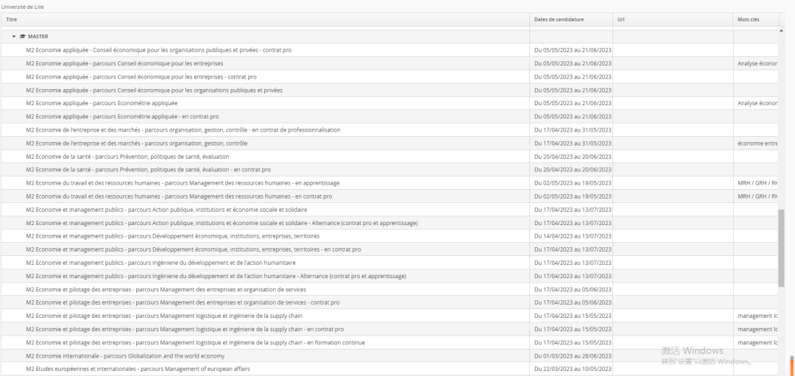Click the Mots clés column header

756,19
